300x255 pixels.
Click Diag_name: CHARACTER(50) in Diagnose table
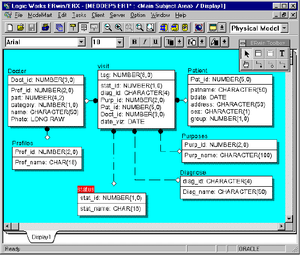[x=225, y=192]
